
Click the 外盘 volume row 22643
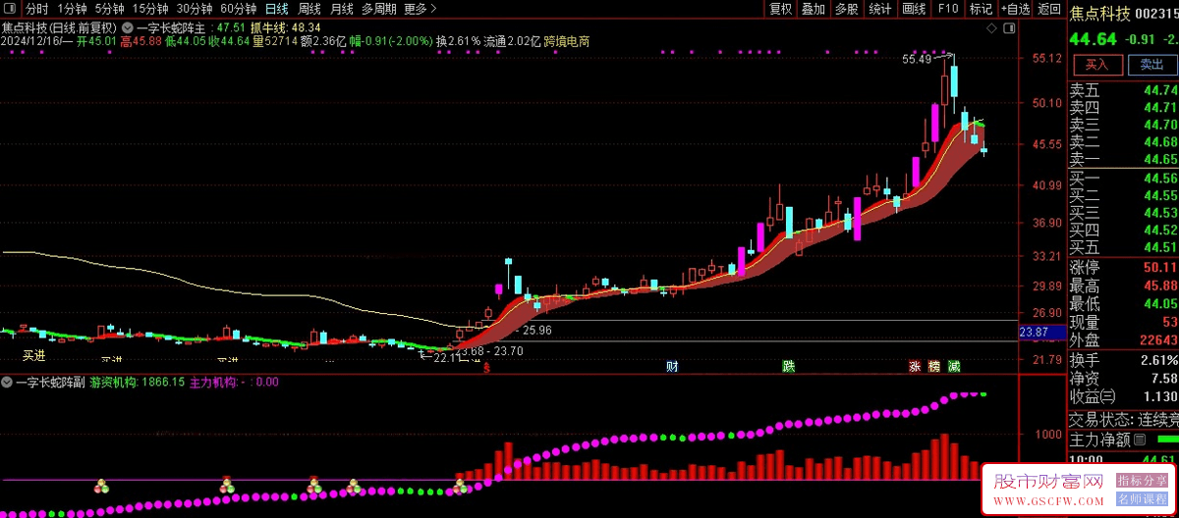[1124, 340]
